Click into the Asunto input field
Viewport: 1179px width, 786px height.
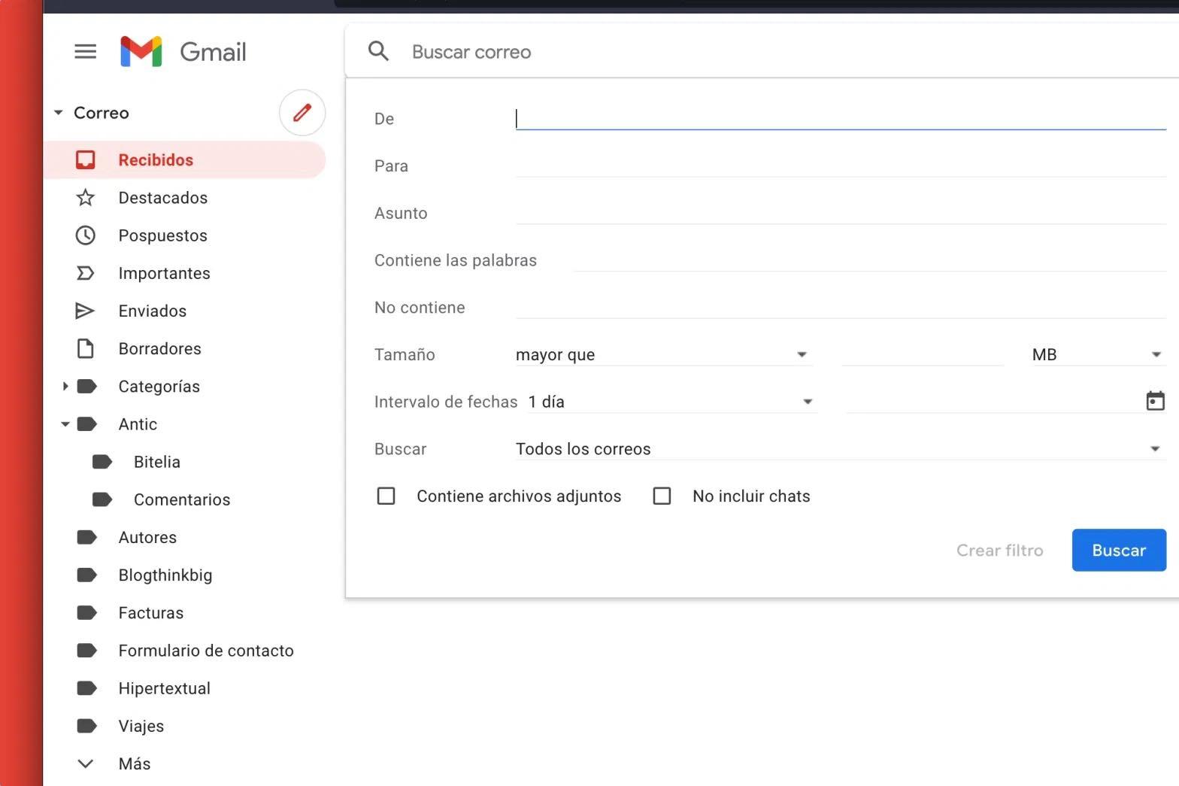[x=840, y=213]
